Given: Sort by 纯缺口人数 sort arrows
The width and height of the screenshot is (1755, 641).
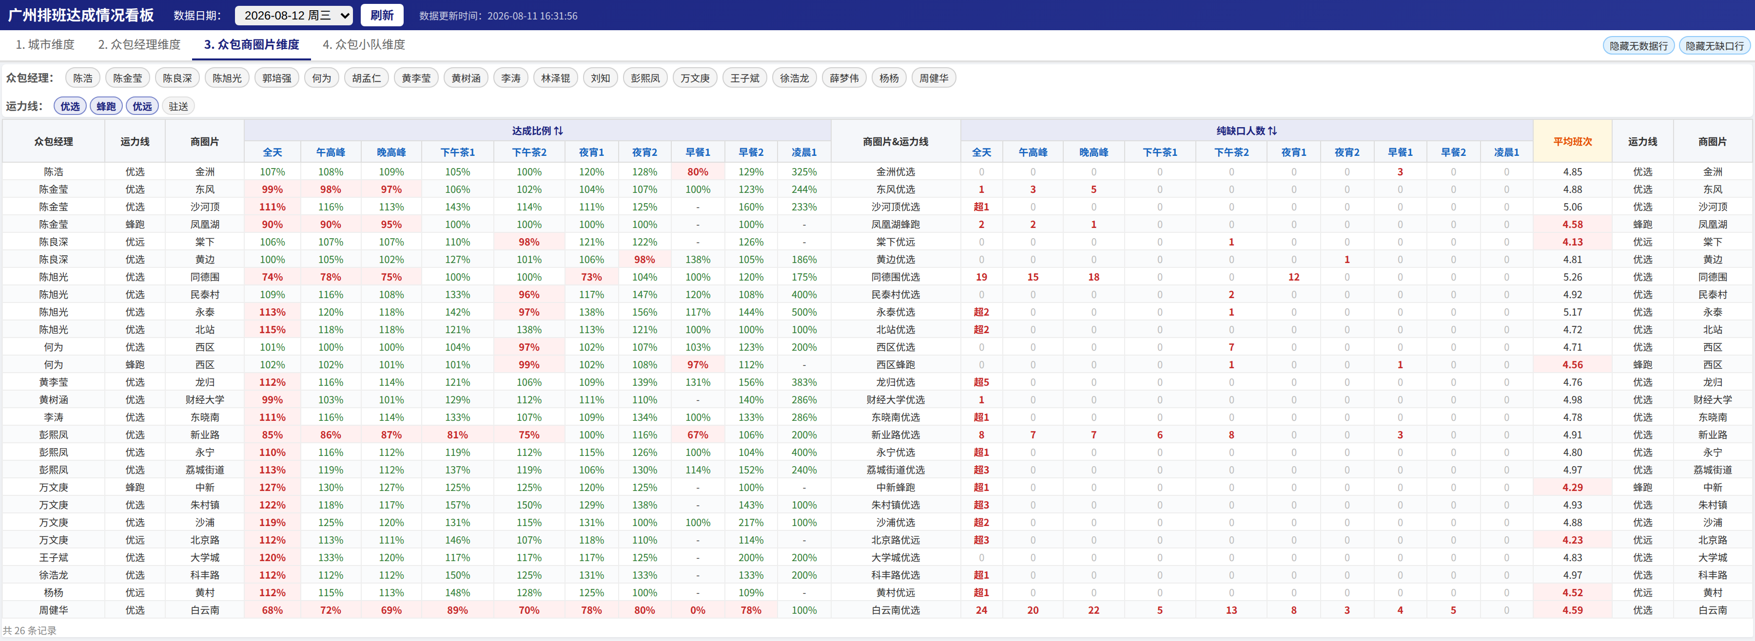Looking at the screenshot, I should pyautogui.click(x=1272, y=131).
